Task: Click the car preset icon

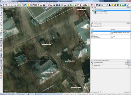Action: pos(54,5)
